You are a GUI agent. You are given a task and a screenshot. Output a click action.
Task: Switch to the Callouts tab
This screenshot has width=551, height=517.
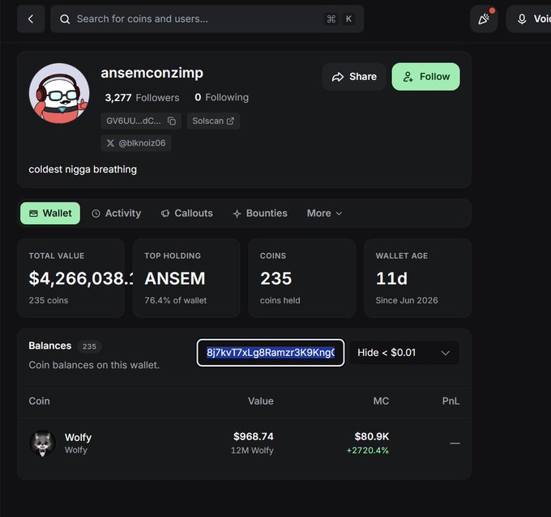pos(186,214)
